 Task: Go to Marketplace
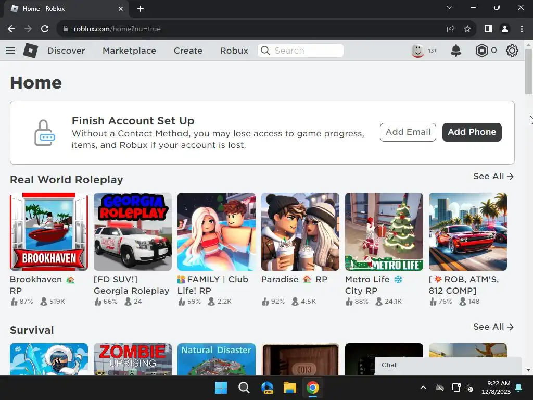[129, 51]
